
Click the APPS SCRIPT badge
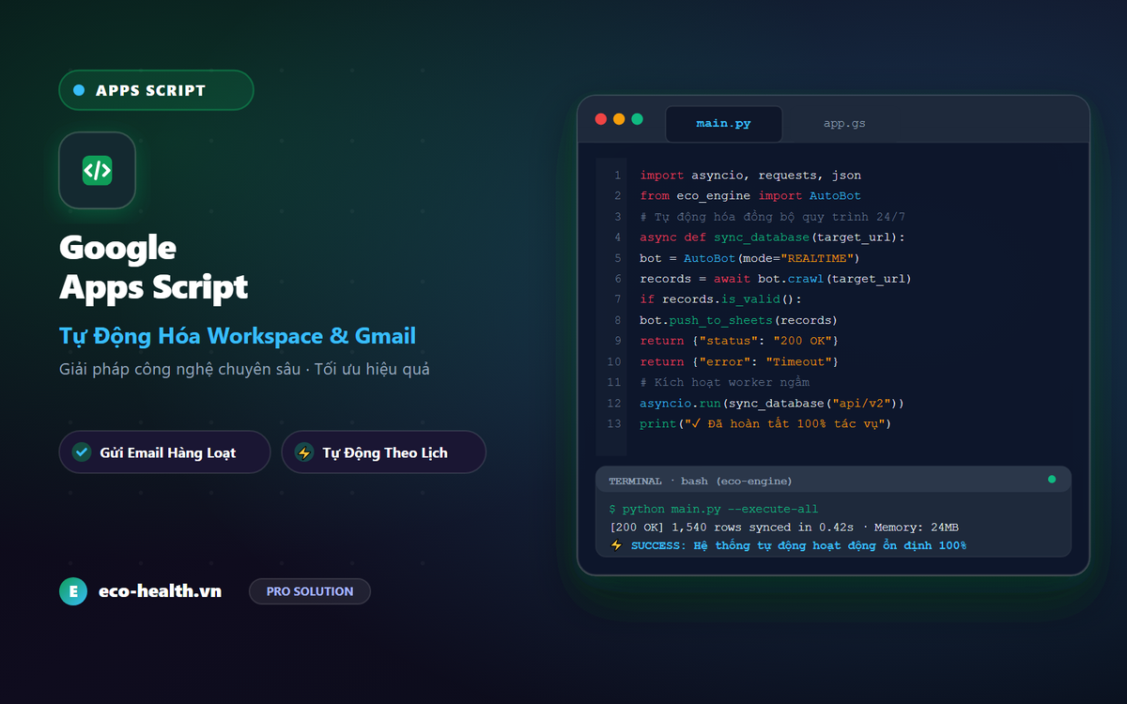[156, 90]
